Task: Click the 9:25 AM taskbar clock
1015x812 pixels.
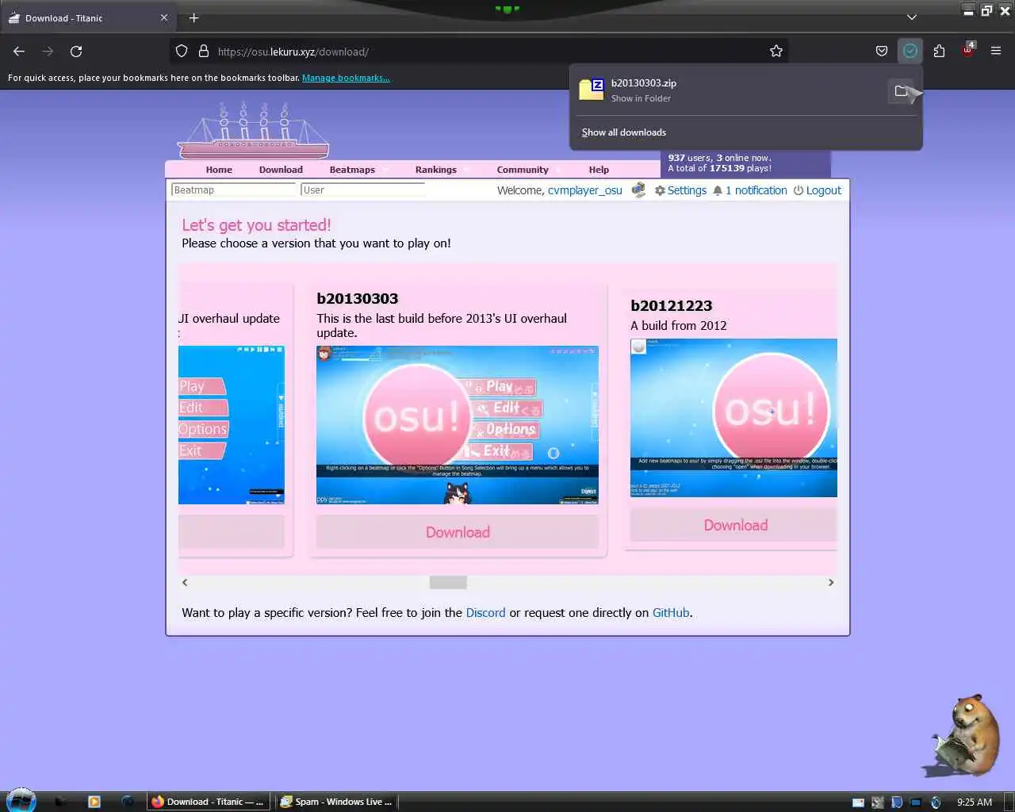Action: 975,802
